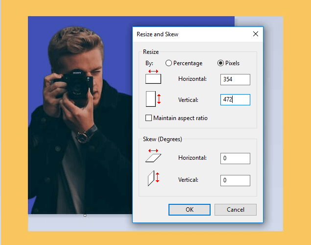Click the Skew (Degrees) group label
This screenshot has width=311, height=245.
[x=163, y=139]
